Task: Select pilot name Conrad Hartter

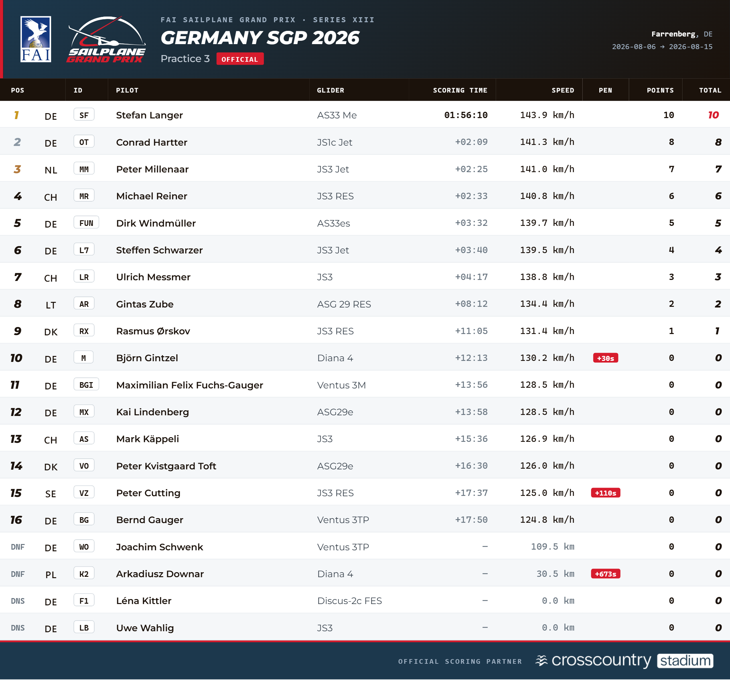Action: pyautogui.click(x=152, y=142)
